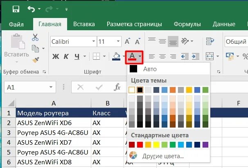This screenshot has height=168, width=248.
Task: Switch to the Главная tab
Action: click(50, 24)
